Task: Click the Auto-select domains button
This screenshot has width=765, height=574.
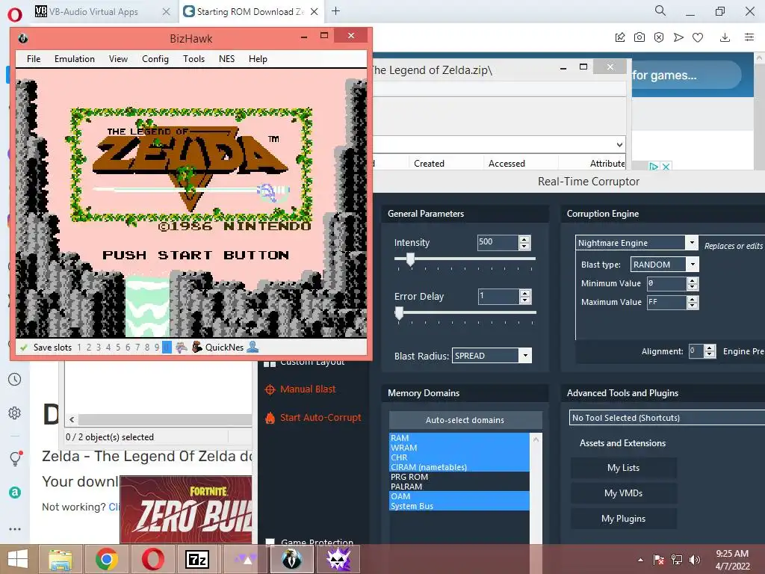Action: tap(465, 420)
